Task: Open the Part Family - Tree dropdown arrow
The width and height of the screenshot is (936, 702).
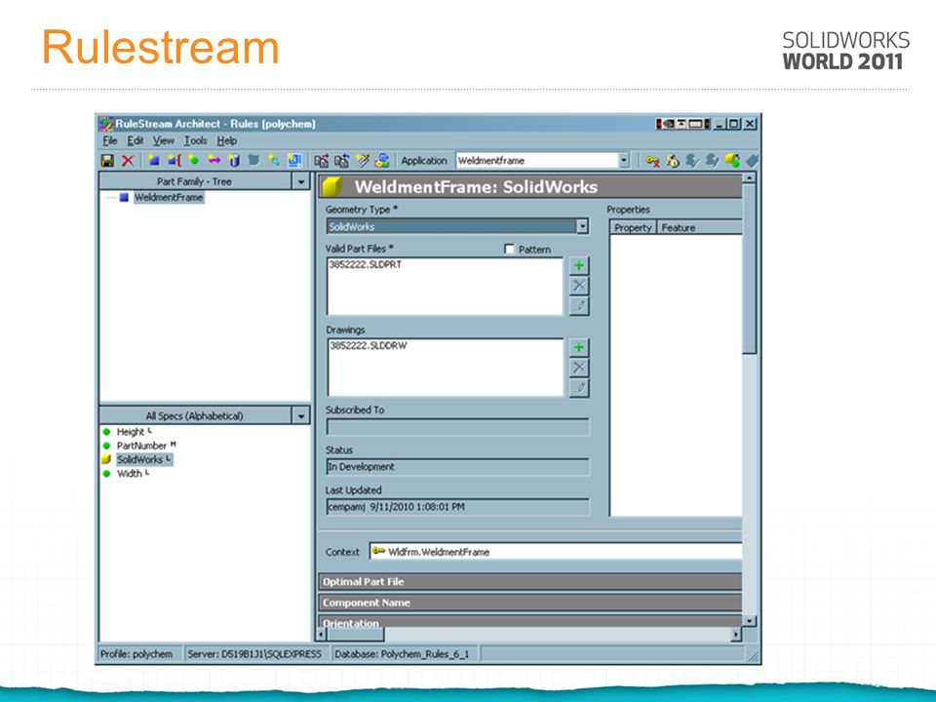Action: [x=301, y=181]
